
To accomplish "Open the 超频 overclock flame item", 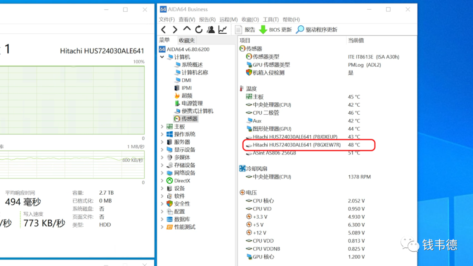I will click(x=184, y=95).
